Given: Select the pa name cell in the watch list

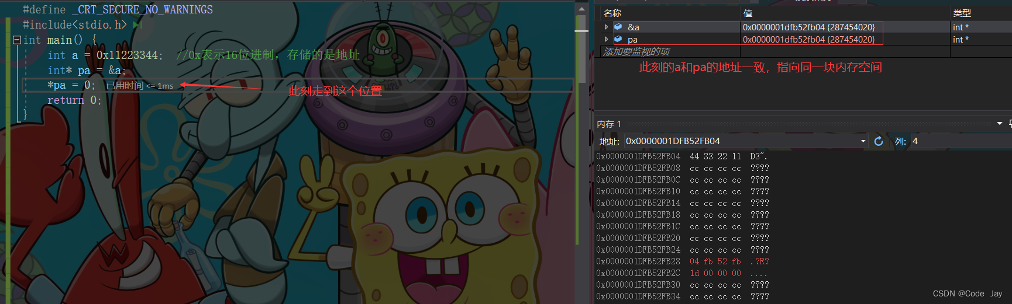Looking at the screenshot, I should pyautogui.click(x=632, y=39).
